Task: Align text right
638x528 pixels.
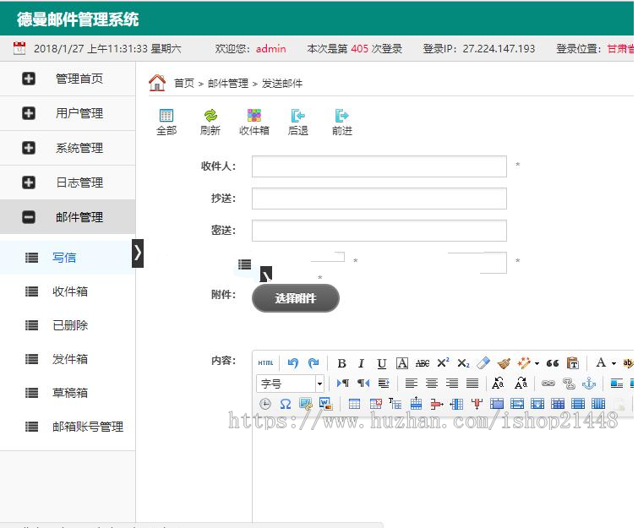Action: pos(452,384)
